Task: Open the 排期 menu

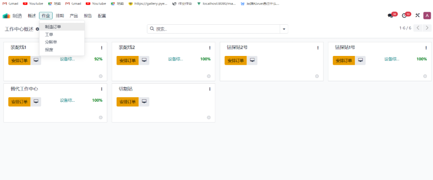Action: tap(60, 16)
